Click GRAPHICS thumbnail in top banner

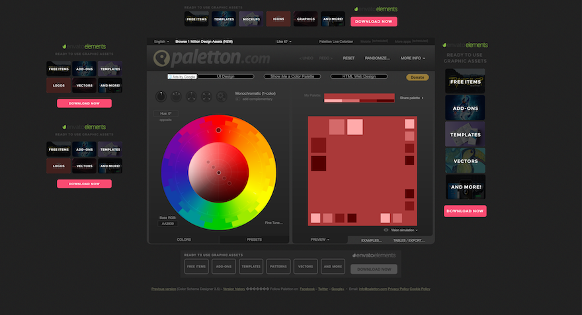(x=306, y=19)
